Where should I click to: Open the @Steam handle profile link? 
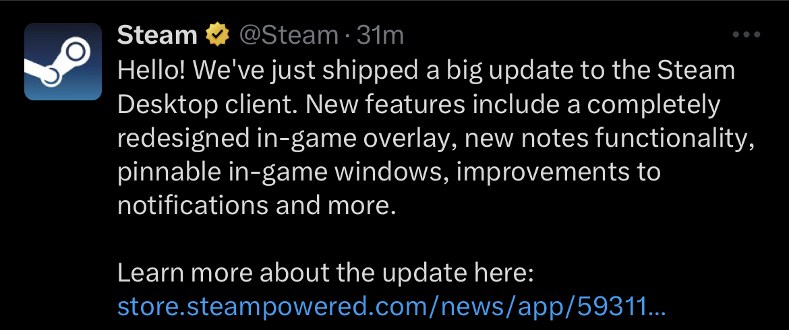click(x=288, y=35)
